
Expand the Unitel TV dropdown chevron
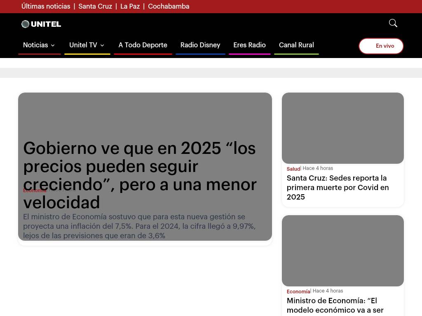pos(102,45)
